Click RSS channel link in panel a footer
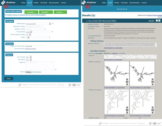Screen dimensions: 162x126 pos(61,85)
